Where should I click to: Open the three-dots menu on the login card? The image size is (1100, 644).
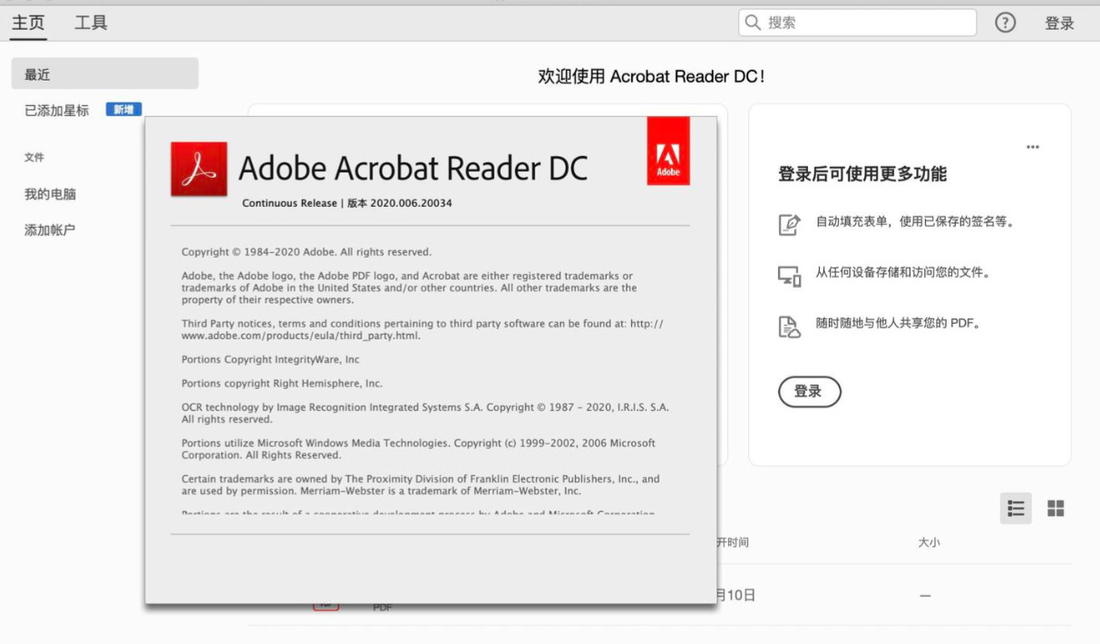1033,148
